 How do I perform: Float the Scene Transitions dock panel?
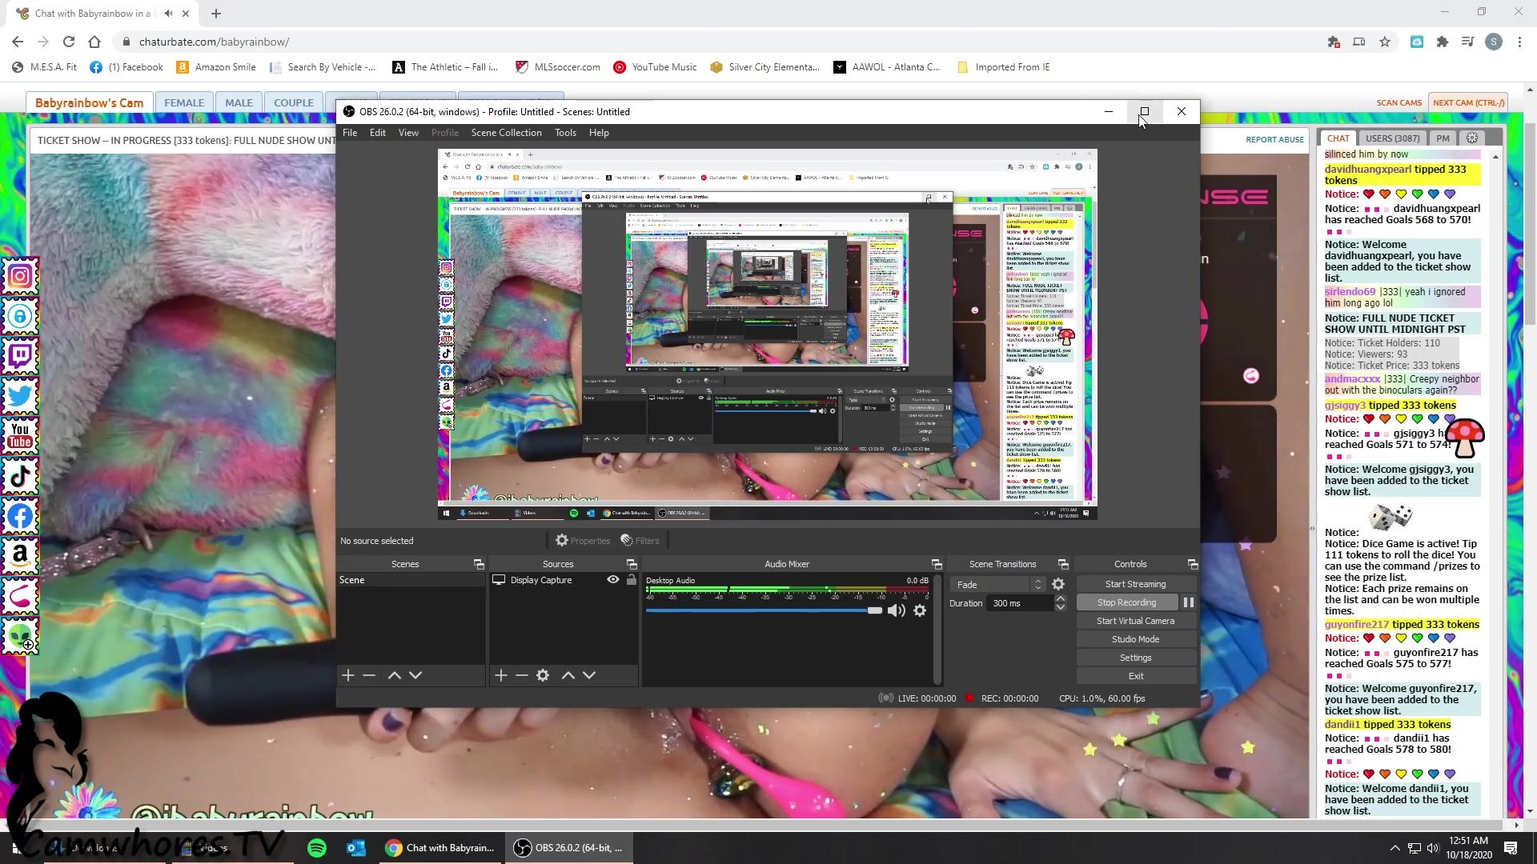(1063, 564)
